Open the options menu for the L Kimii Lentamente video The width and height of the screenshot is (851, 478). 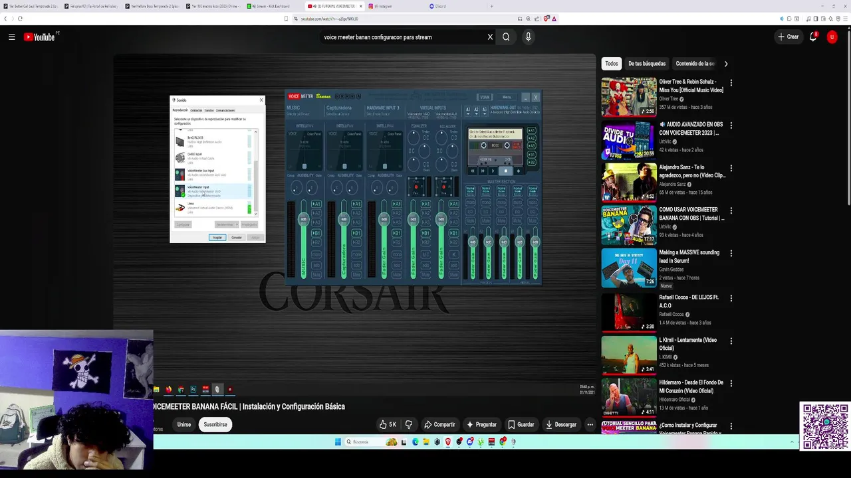tap(731, 341)
